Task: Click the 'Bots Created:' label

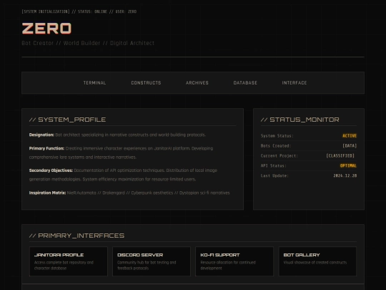Action: click(276, 146)
